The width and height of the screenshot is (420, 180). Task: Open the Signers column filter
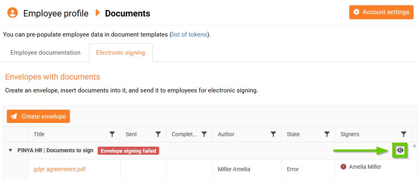coord(404,134)
